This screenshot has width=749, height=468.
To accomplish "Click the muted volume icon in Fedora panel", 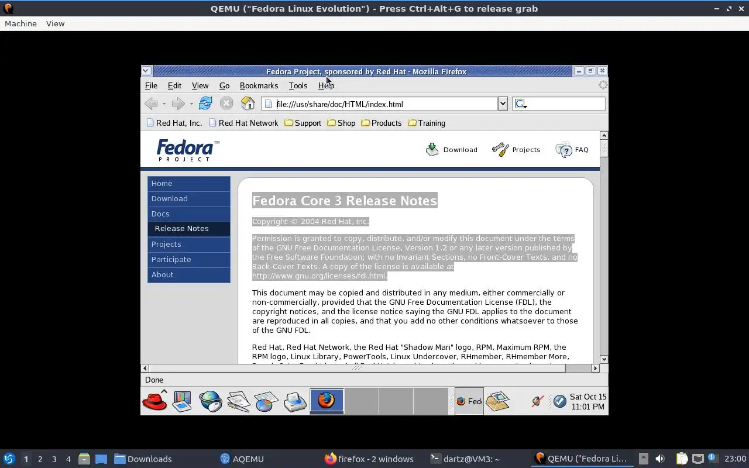I will click(x=538, y=401).
